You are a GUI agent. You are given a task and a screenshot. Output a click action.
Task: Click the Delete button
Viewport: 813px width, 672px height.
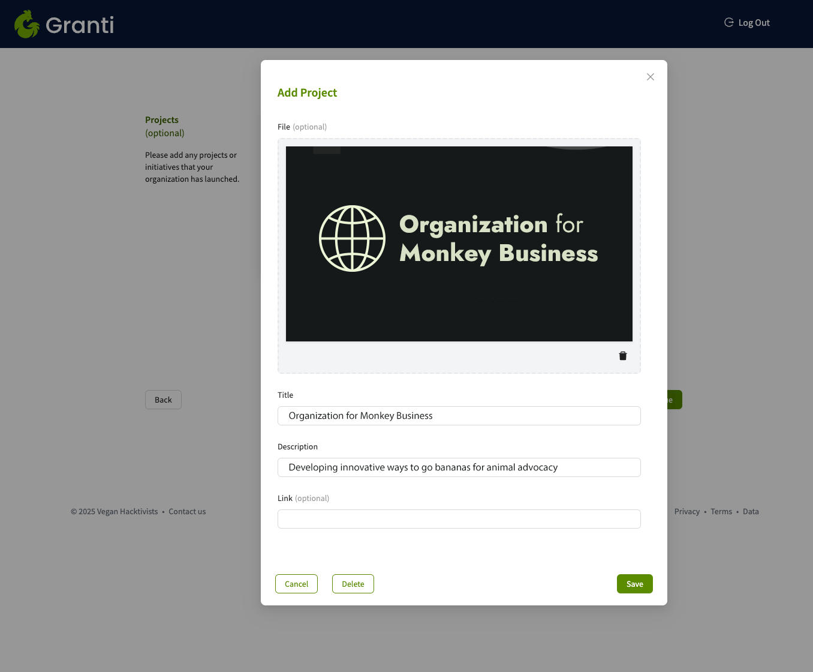(353, 583)
